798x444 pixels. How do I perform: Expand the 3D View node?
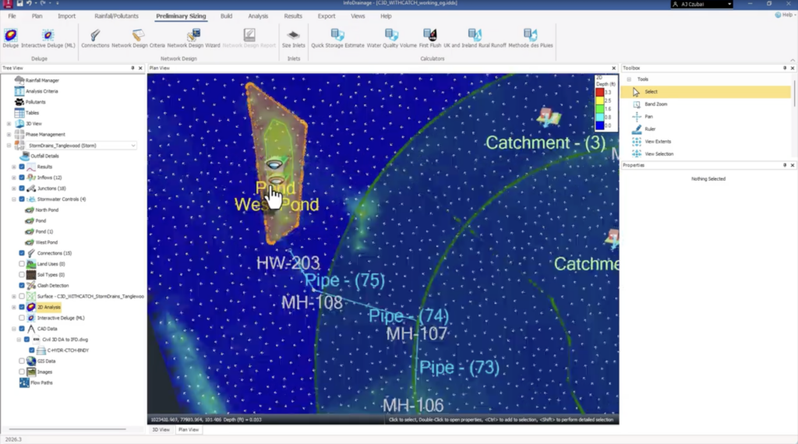(9, 124)
